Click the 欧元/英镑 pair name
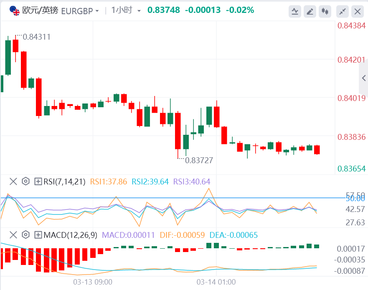Viewport: 368px width, 290px height. point(40,10)
